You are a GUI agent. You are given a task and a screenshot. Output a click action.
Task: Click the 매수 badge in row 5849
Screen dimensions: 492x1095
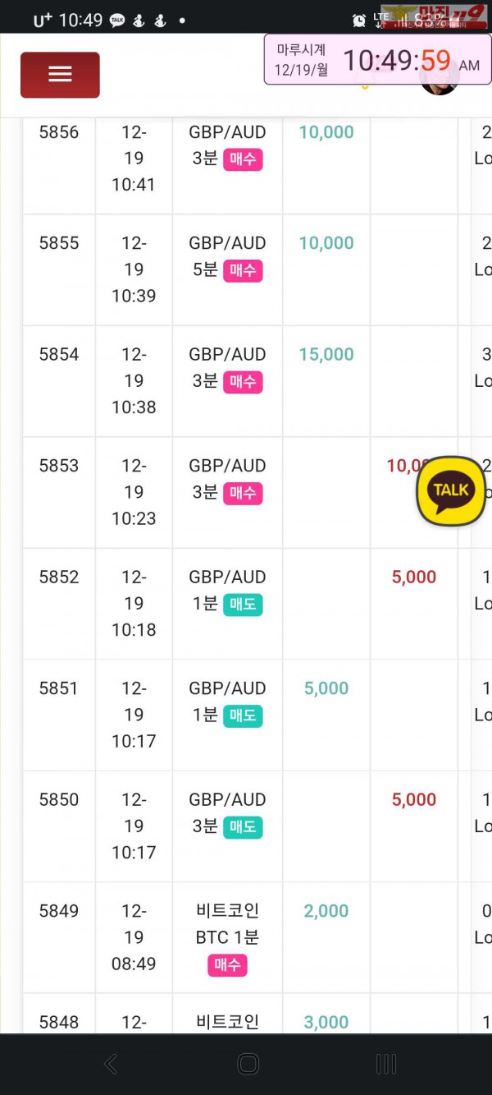[x=227, y=965]
